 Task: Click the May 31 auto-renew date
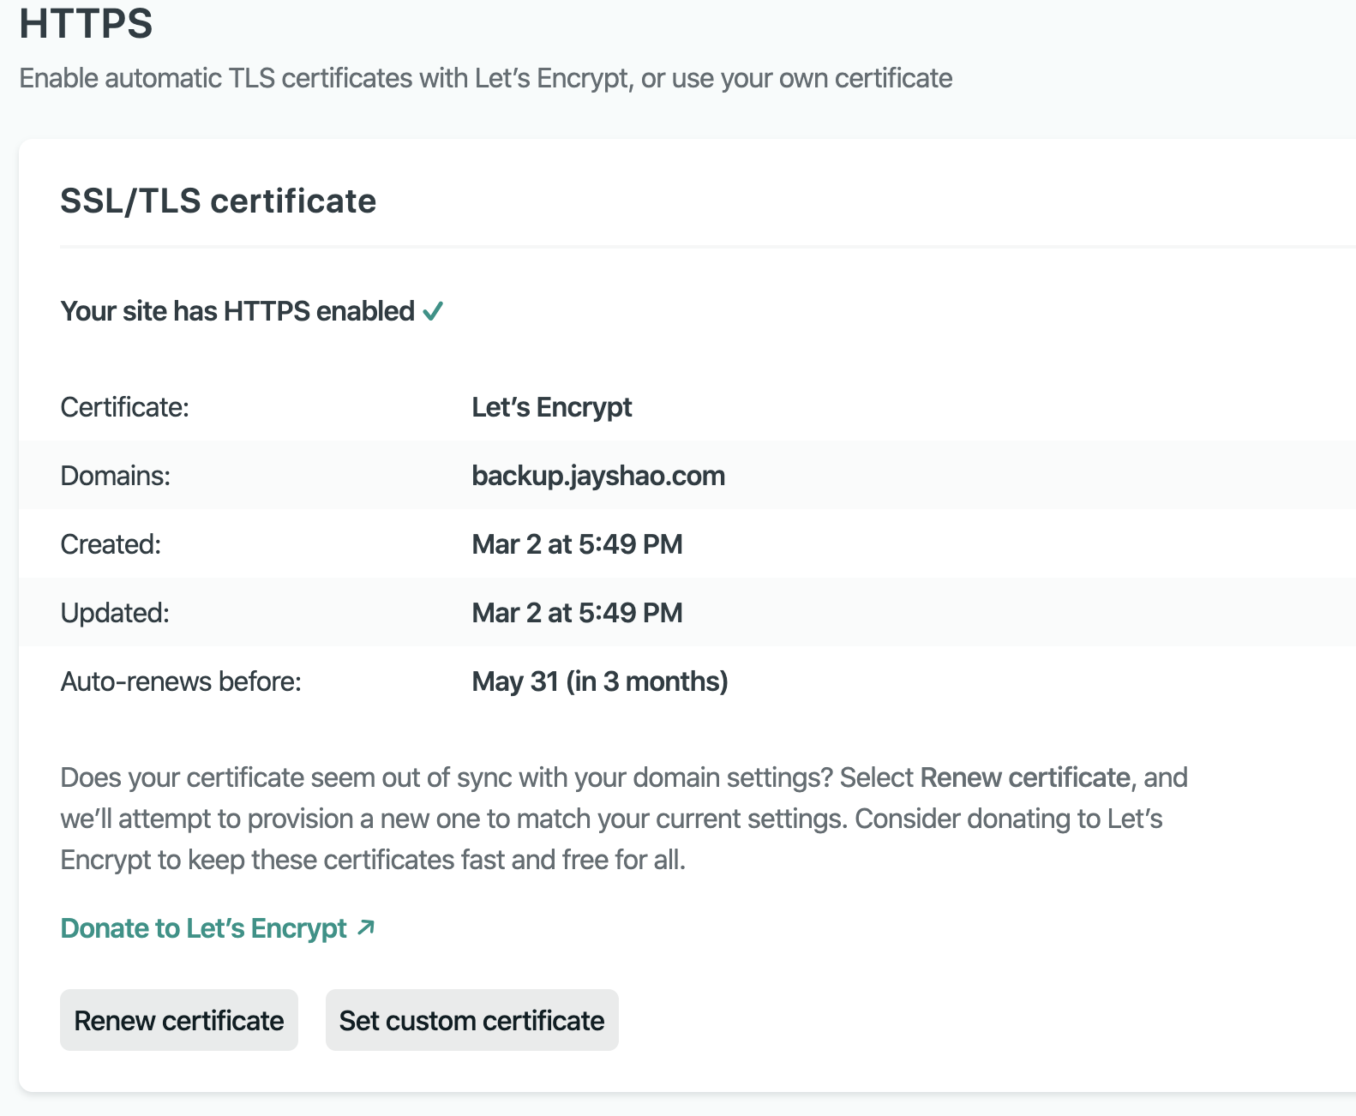599,681
